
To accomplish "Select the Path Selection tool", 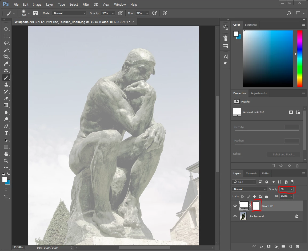I will [x=6, y=140].
